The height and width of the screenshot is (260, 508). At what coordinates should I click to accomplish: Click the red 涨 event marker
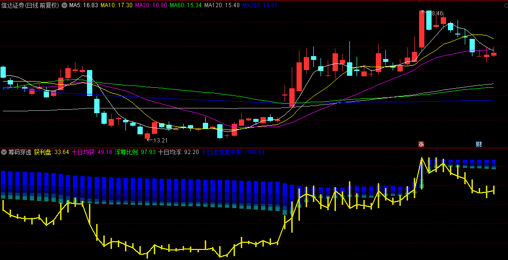(x=421, y=144)
